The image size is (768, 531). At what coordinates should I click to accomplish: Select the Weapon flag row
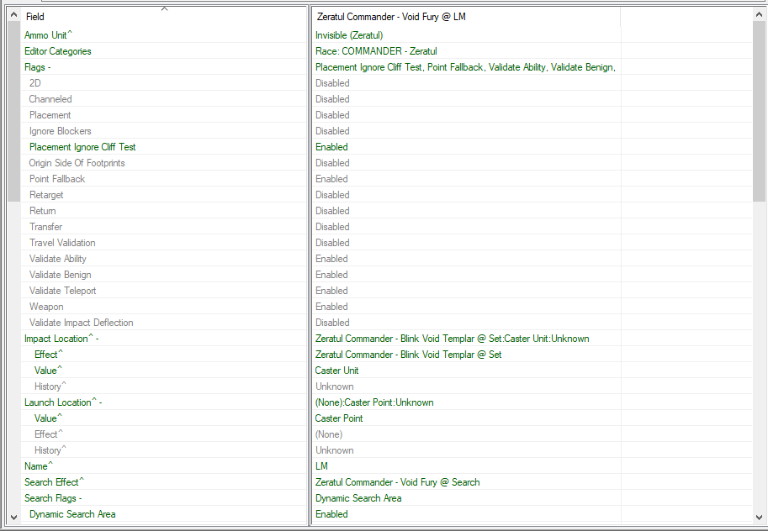(163, 307)
